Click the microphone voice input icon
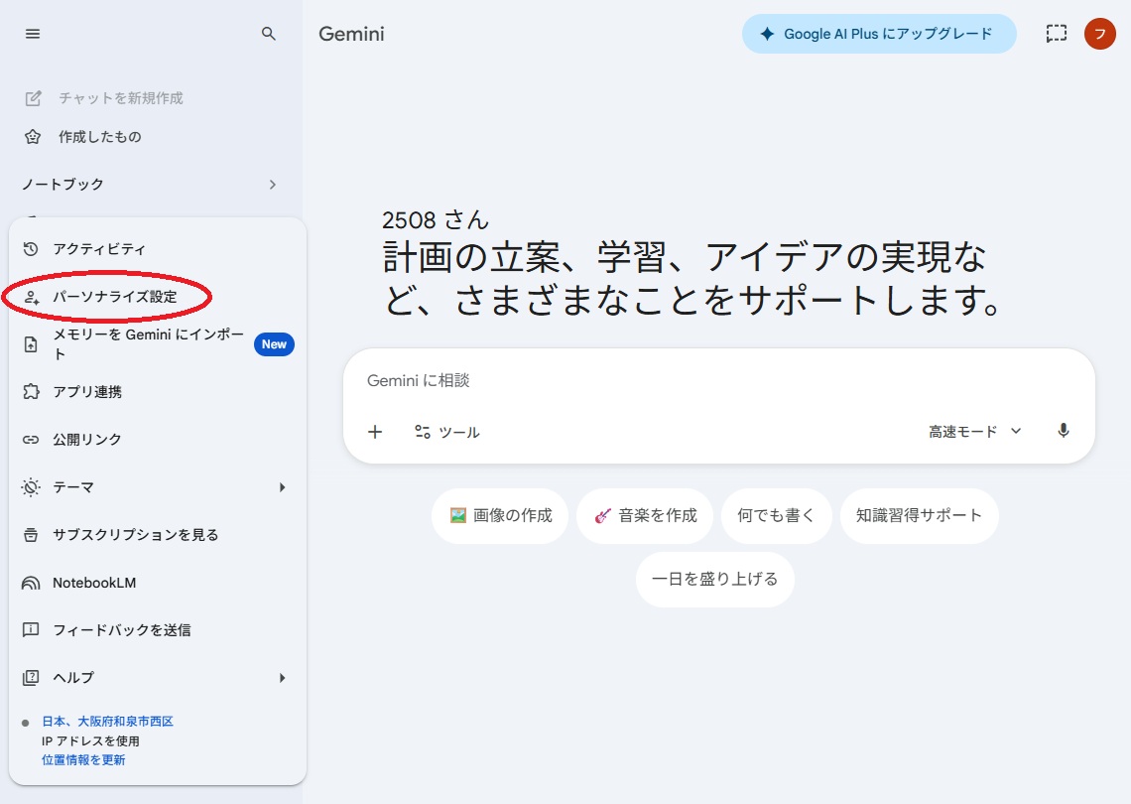Image resolution: width=1131 pixels, height=804 pixels. coord(1064,431)
